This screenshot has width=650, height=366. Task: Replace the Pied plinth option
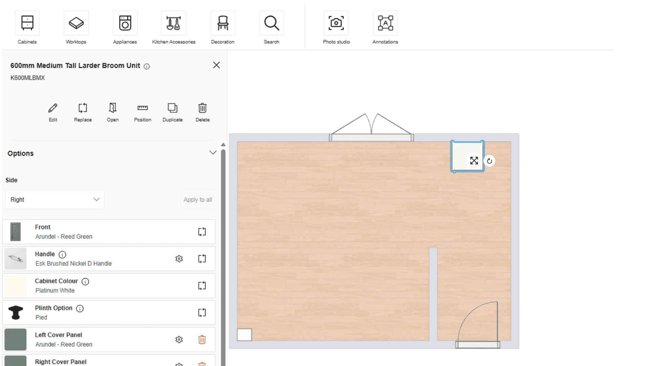pos(202,312)
